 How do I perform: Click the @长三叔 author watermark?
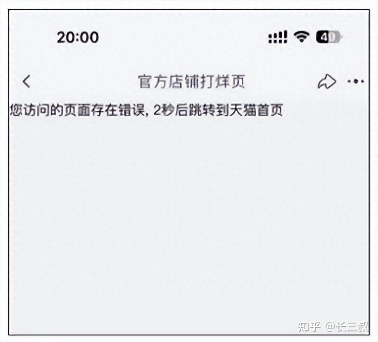point(346,327)
